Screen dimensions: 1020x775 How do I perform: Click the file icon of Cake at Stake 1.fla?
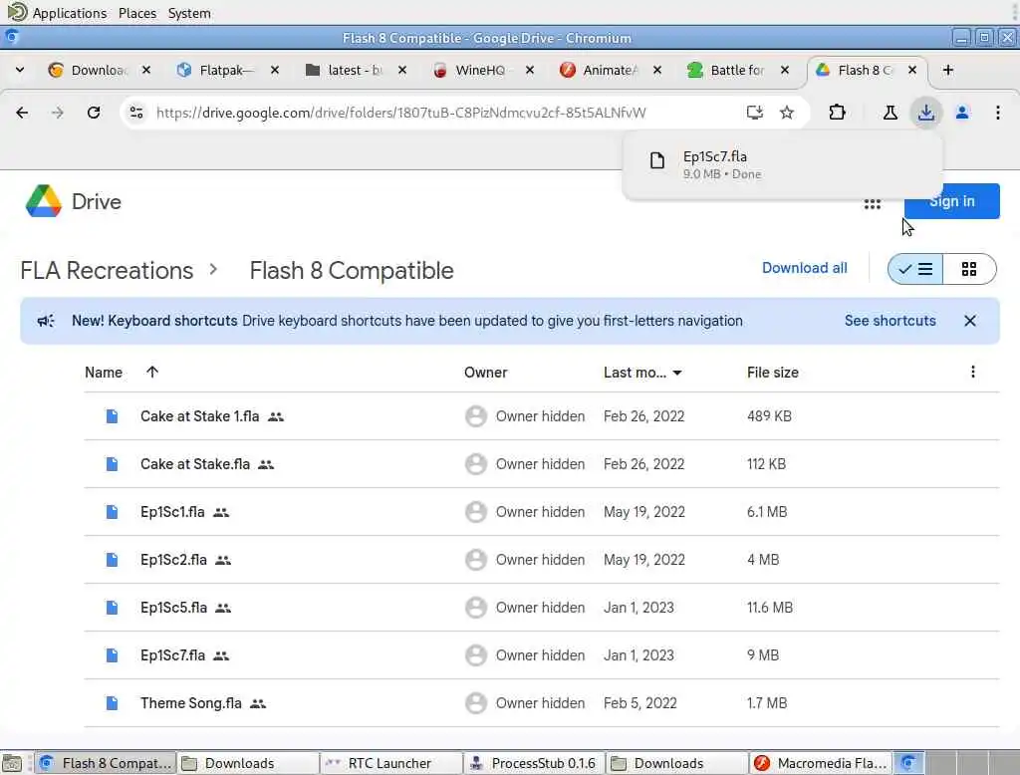coord(112,416)
